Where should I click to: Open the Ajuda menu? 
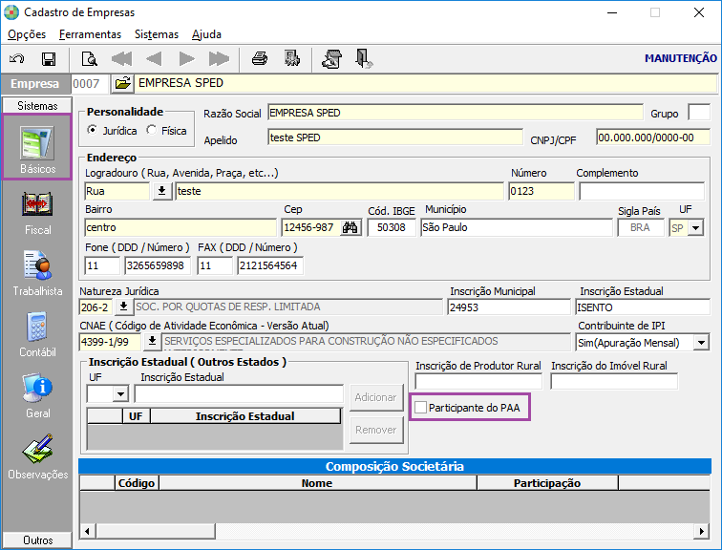pyautogui.click(x=206, y=34)
